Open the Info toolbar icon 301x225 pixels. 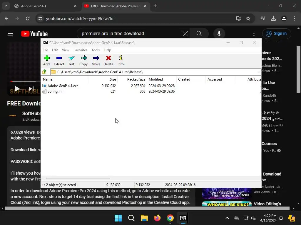pos(121,60)
